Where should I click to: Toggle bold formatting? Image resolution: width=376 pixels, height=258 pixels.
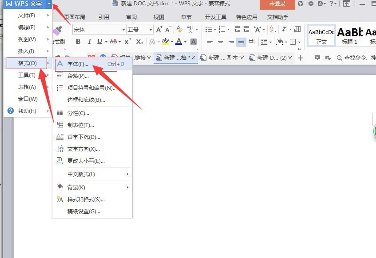coord(78,42)
